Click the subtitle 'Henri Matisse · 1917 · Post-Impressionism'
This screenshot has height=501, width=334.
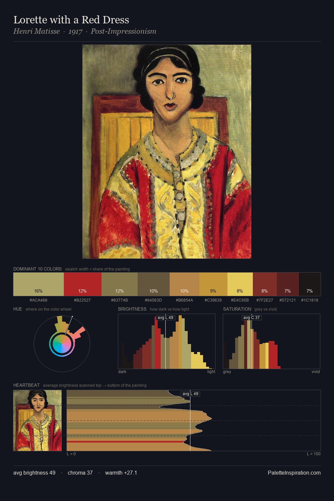coord(85,31)
